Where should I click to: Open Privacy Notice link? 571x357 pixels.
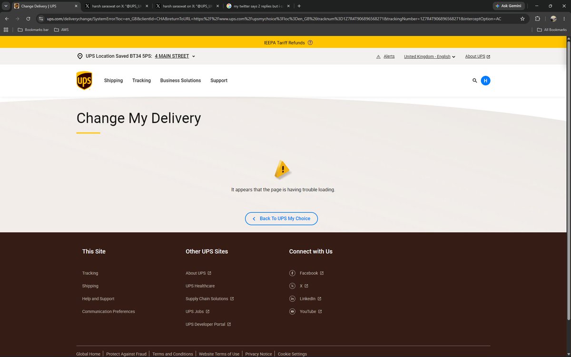pos(259,354)
